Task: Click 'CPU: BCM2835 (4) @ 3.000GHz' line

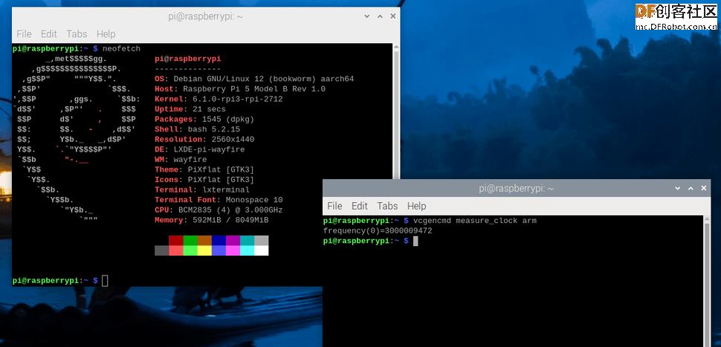Action: [219, 210]
